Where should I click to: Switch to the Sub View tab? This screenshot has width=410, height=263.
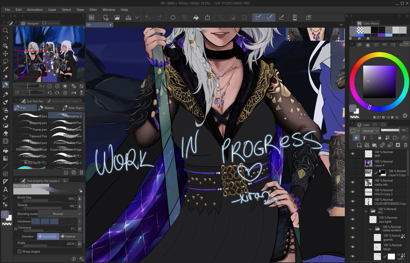click(x=51, y=23)
